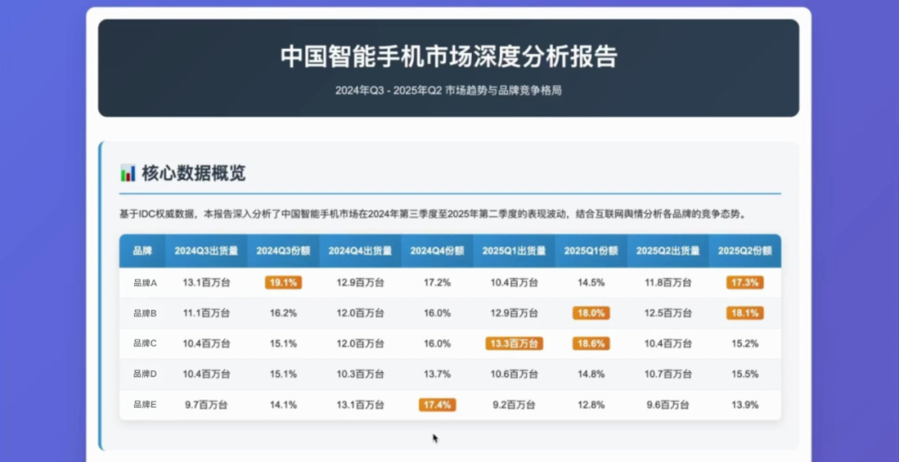Image resolution: width=899 pixels, height=462 pixels.
Task: Click the 核心数据概览 section heading
Action: click(194, 172)
